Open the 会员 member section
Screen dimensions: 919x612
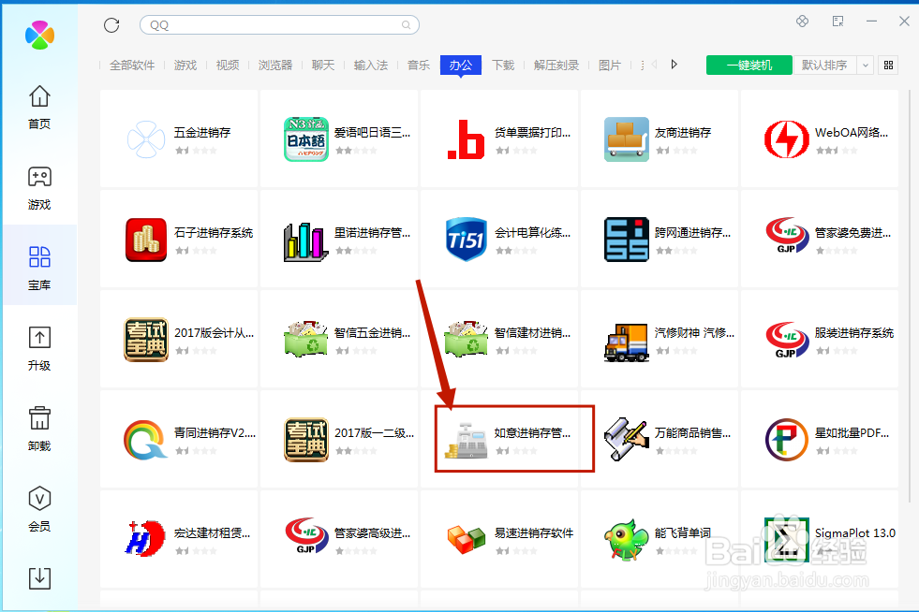pos(39,509)
